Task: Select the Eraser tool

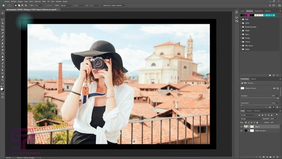Action: [3, 50]
